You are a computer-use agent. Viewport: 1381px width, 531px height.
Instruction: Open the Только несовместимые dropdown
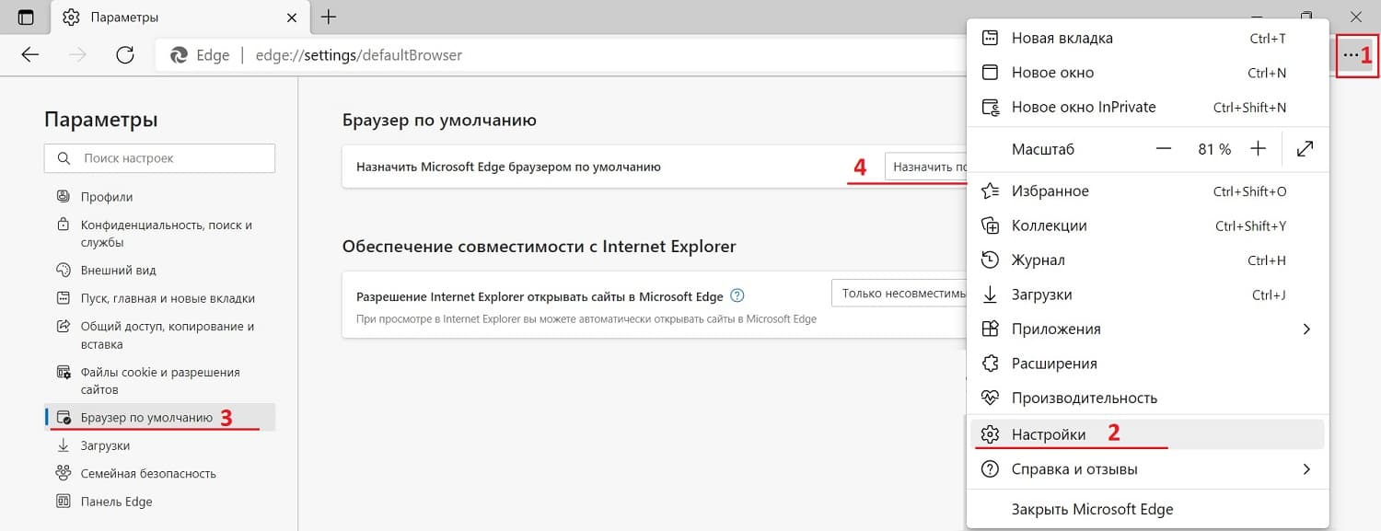coord(899,294)
